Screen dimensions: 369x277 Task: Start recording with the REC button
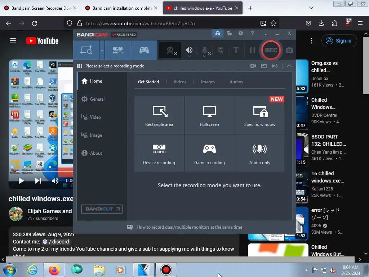click(271, 50)
